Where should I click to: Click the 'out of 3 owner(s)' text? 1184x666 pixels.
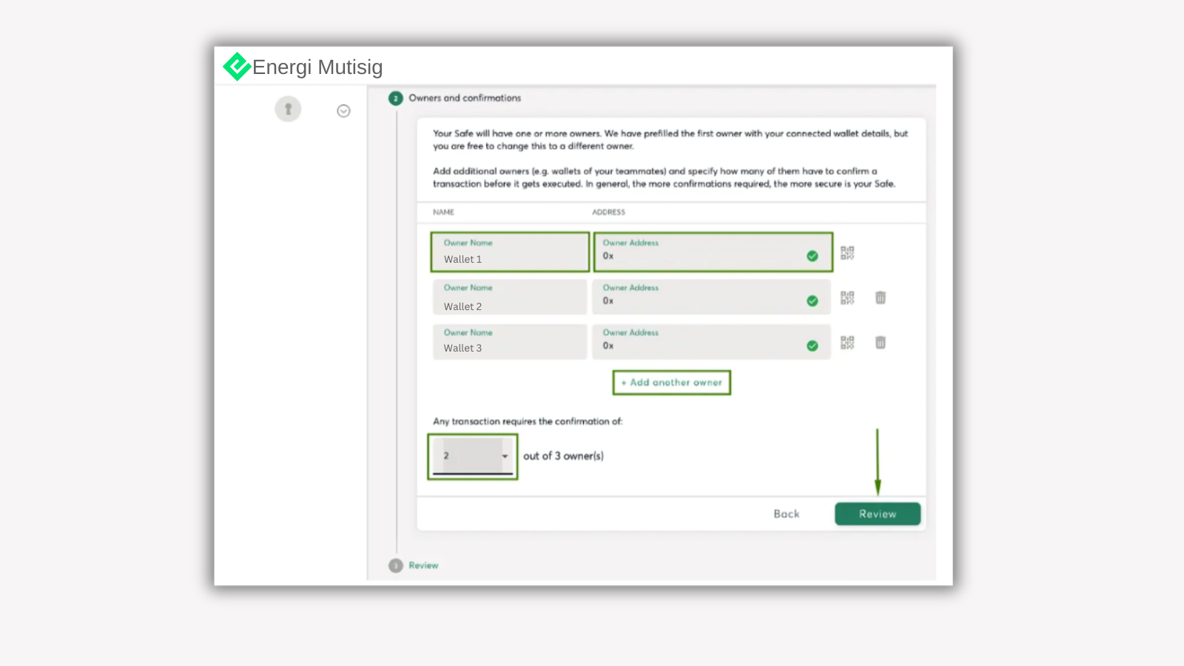point(563,456)
